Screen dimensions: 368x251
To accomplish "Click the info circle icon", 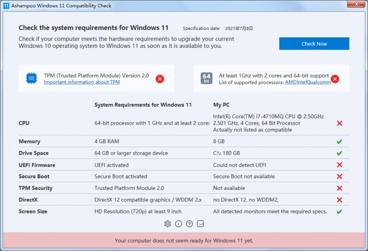I will tap(179, 224).
